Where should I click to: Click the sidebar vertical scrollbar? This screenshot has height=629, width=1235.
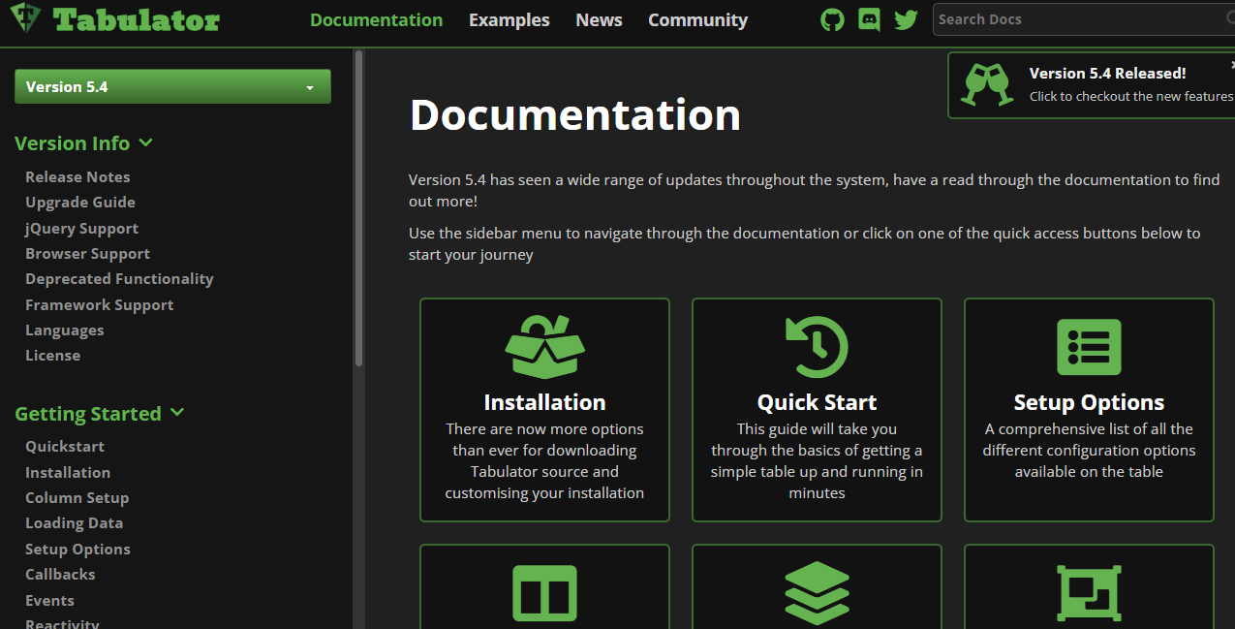[x=359, y=208]
